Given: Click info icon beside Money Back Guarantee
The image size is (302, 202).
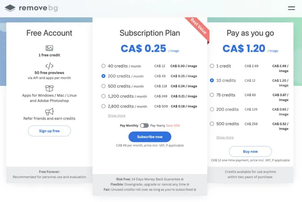Looking at the screenshot, I should click(x=182, y=179).
